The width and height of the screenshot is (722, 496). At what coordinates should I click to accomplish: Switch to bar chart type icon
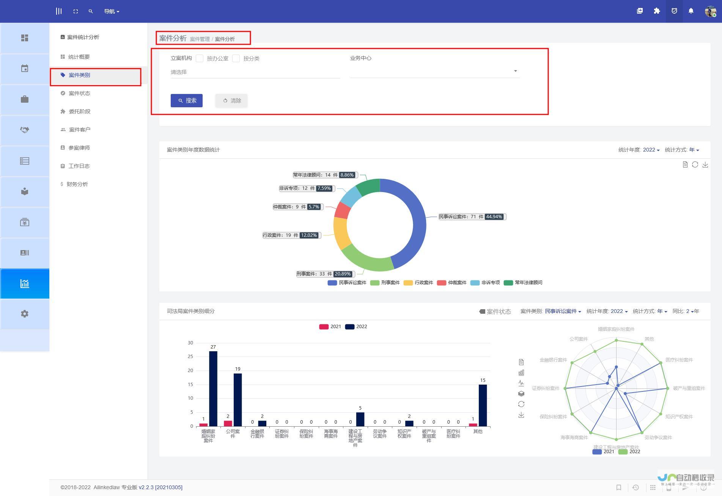(x=521, y=373)
